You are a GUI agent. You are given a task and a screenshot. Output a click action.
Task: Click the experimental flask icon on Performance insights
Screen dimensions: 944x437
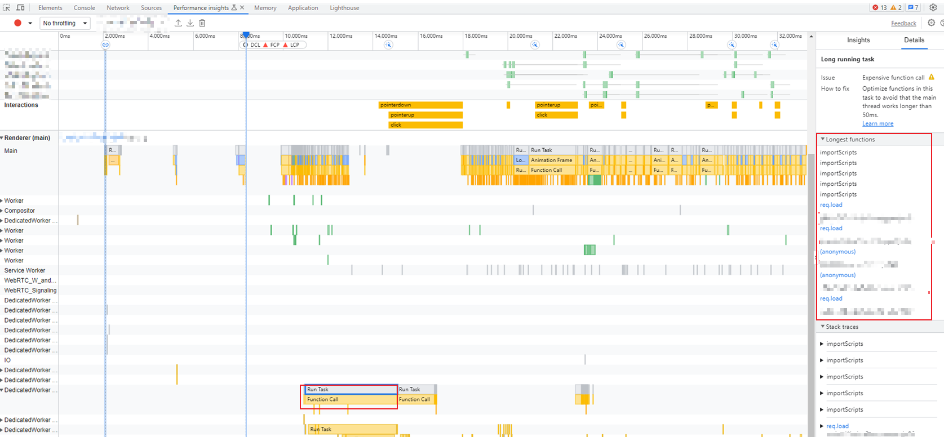pos(234,8)
